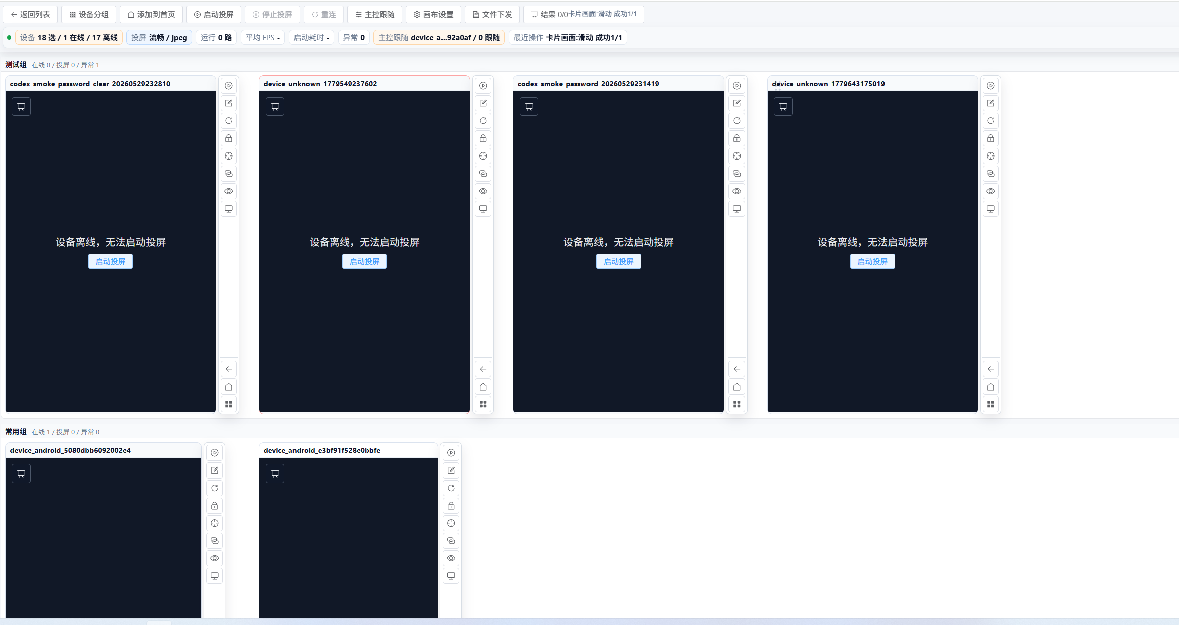Click back arrow beside codex_smoke_password_20260529231419 card
Screen dimensions: 1179x625
[x=737, y=369]
